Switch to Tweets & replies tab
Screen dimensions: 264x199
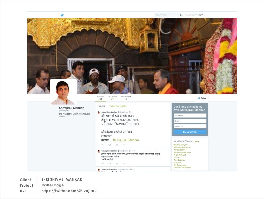tap(118, 106)
